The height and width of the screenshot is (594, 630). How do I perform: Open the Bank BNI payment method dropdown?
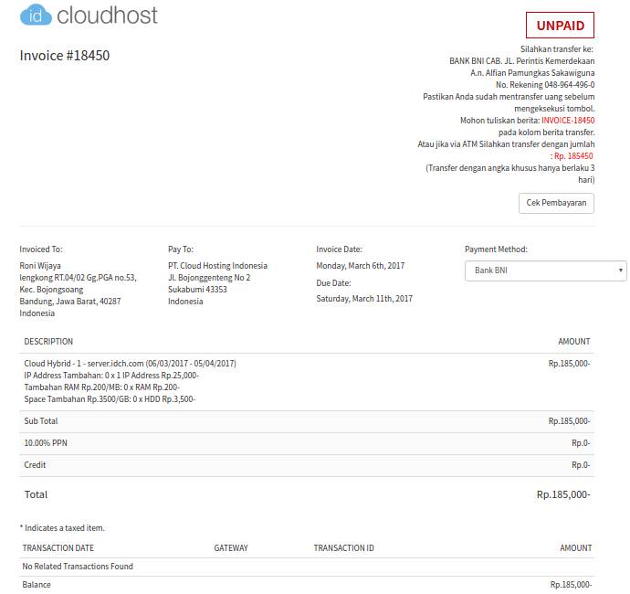[545, 270]
